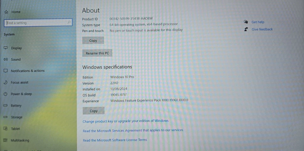Open Change product key or upgrade link
This screenshot has width=304, height=151.
tap(125, 121)
